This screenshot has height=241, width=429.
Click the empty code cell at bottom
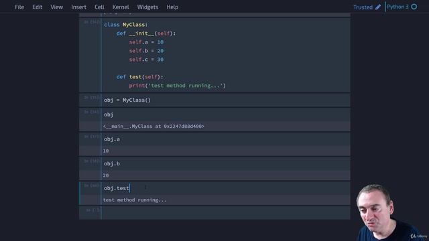click(225, 213)
